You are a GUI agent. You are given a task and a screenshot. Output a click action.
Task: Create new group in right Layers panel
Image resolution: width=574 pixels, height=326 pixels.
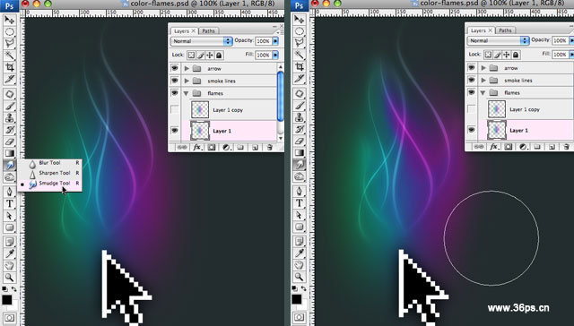(537, 147)
